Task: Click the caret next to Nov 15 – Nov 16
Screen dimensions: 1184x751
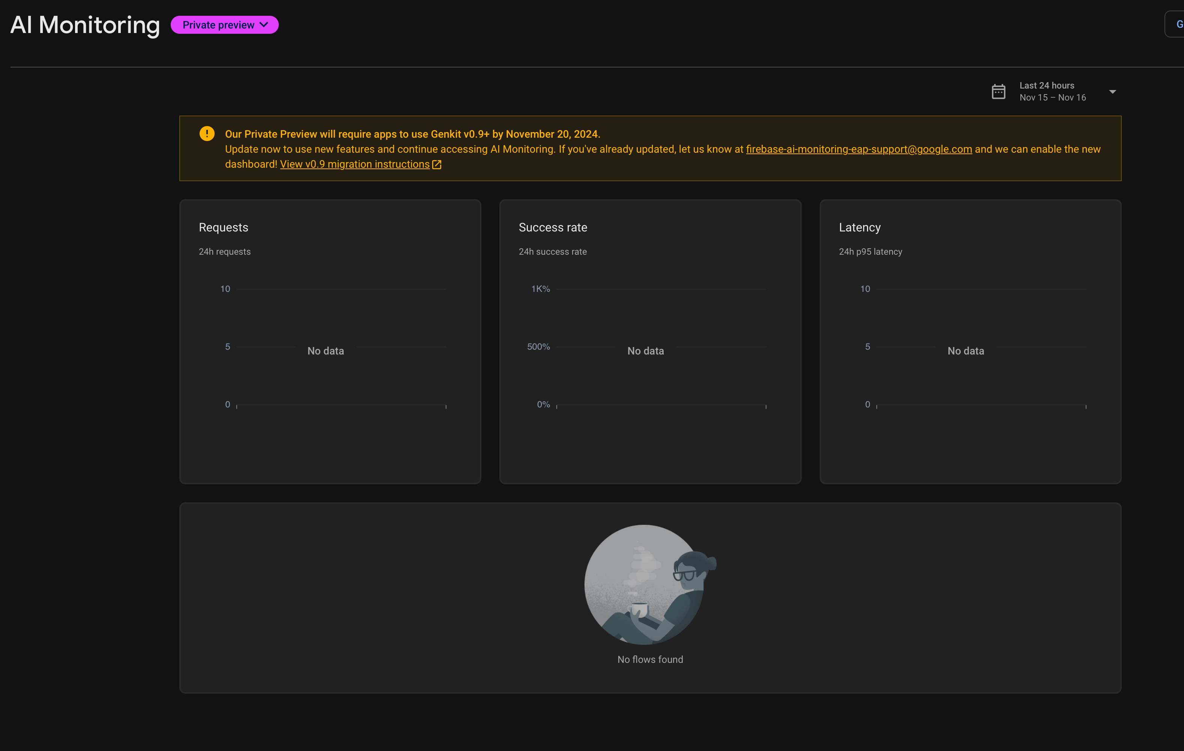Action: 1113,92
